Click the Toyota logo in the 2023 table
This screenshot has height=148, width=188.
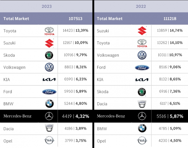click(x=49, y=31)
